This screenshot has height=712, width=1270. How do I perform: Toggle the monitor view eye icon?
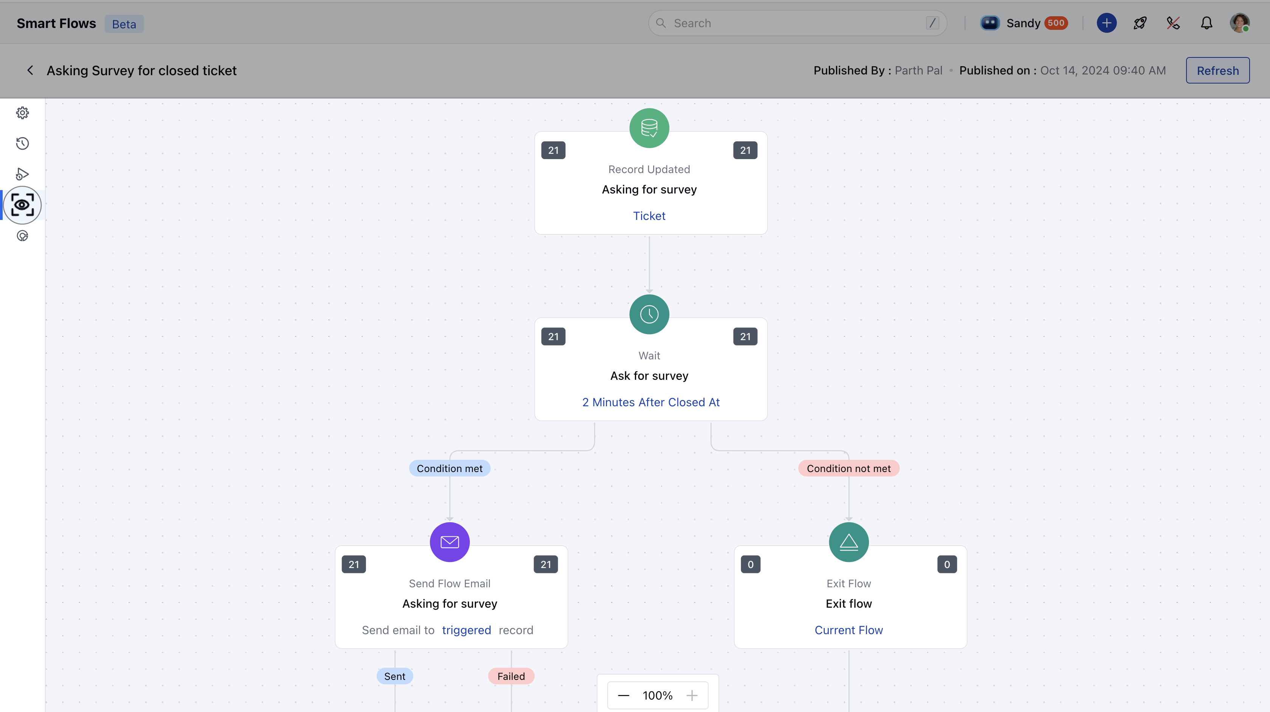22,205
